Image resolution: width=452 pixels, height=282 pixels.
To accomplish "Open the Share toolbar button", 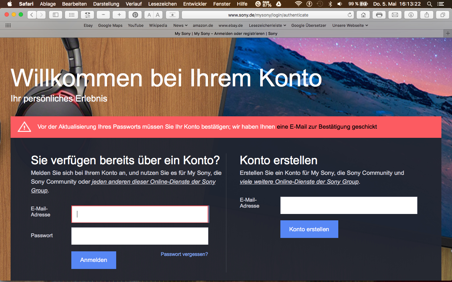I will [427, 15].
